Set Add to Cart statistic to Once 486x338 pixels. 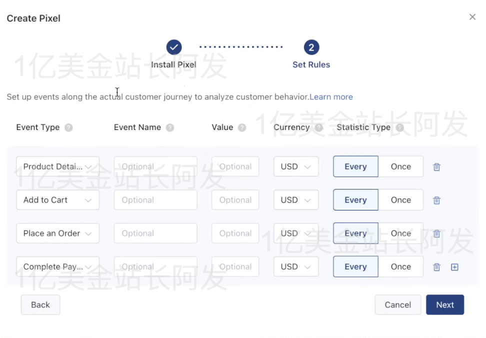click(400, 200)
